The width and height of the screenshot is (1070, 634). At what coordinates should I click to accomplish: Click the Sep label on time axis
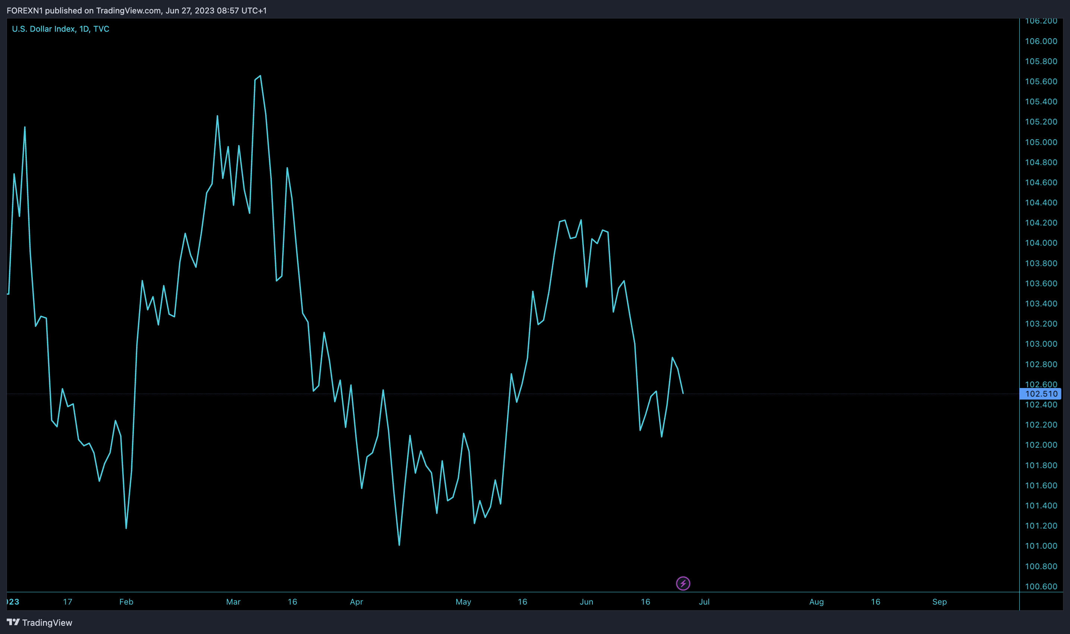(x=939, y=602)
